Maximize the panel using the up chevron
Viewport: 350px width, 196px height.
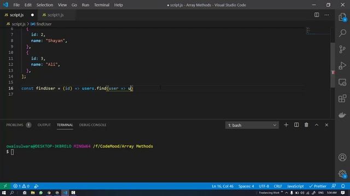click(317, 125)
